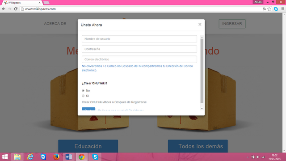This screenshot has height=161, width=286.
Task: Show hidden system tray icons
Action: coord(248,157)
